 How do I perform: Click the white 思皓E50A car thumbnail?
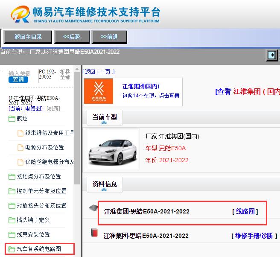point(113,149)
